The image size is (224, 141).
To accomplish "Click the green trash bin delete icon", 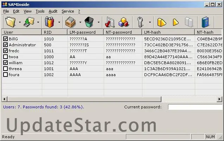I will [89, 22].
